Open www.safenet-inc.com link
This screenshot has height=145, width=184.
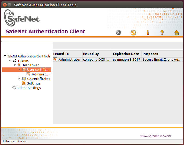156,136
